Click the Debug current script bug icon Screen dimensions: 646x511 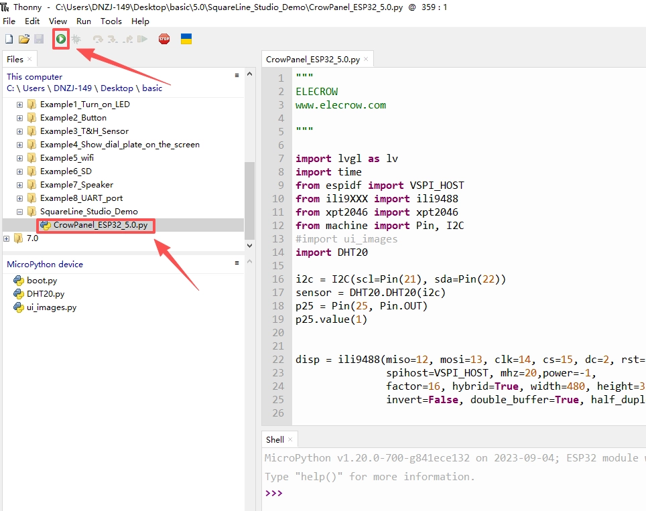pos(76,39)
